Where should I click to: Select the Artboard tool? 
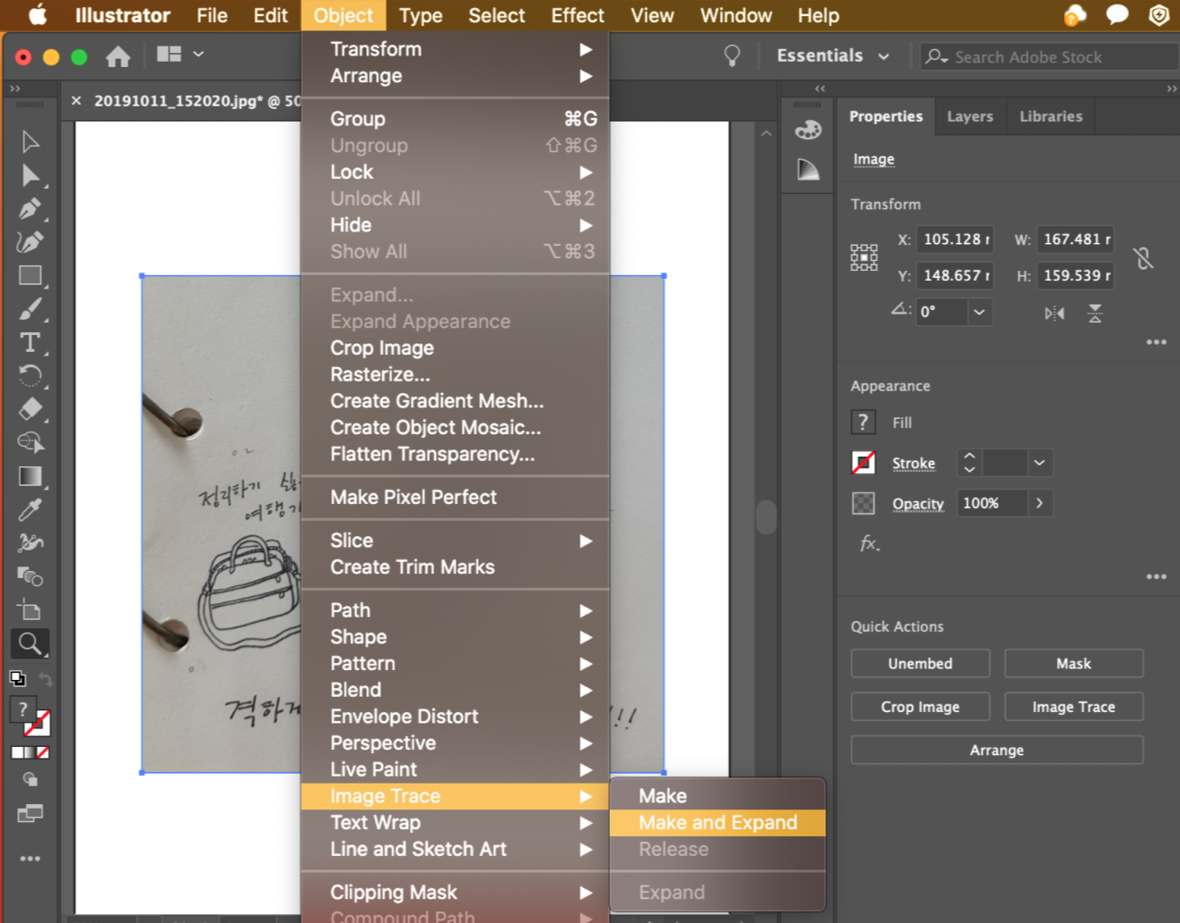coord(29,610)
